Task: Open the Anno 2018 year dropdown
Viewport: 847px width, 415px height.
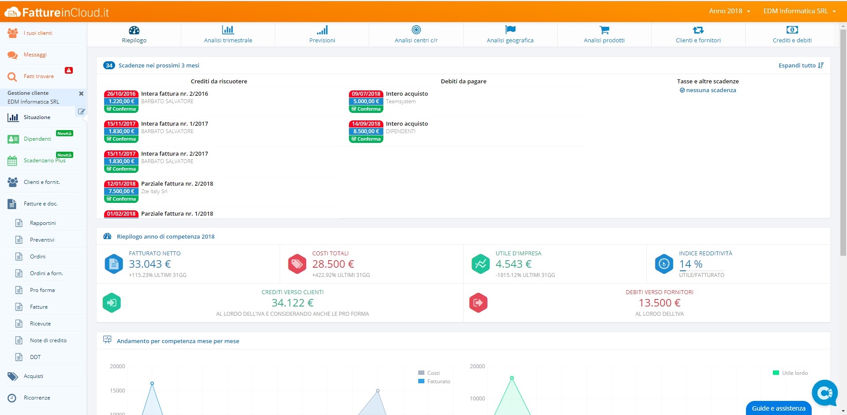Action: tap(729, 11)
